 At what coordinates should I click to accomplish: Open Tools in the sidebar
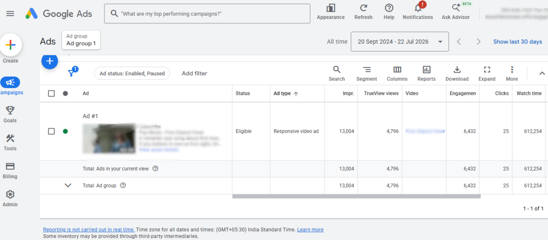pos(10,142)
